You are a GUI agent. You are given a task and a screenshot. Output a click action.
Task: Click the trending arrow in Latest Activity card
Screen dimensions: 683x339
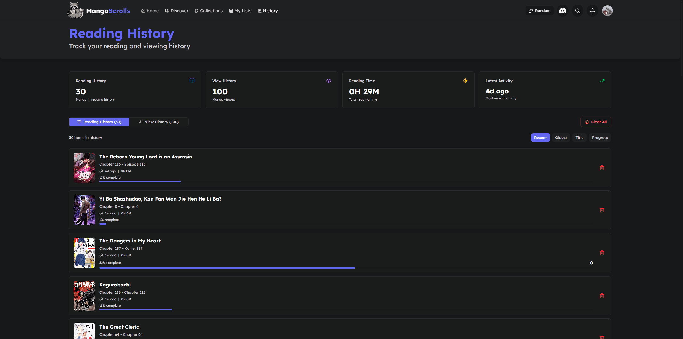pyautogui.click(x=602, y=81)
